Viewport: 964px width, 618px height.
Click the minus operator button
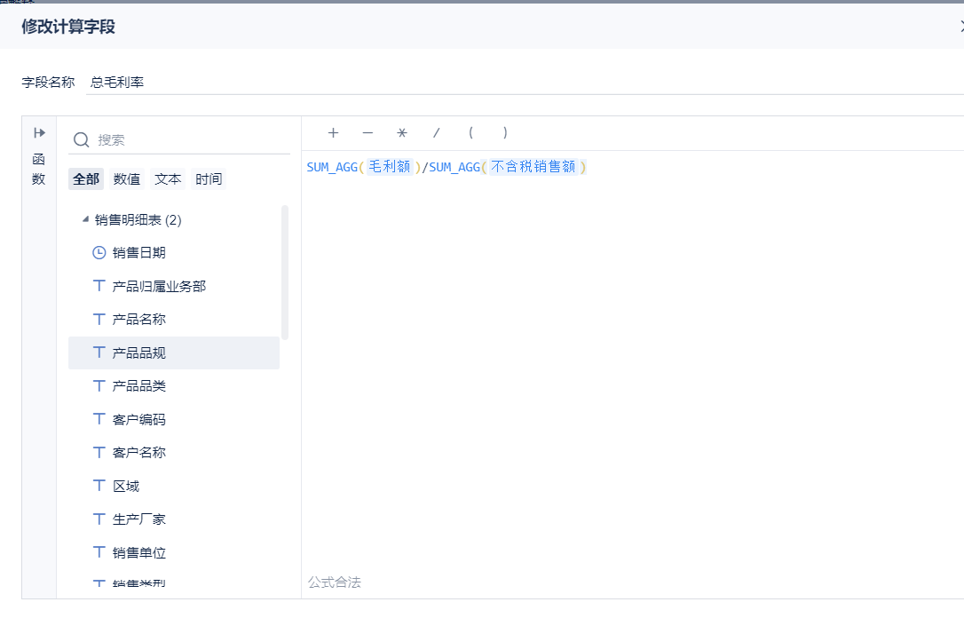[x=367, y=133]
